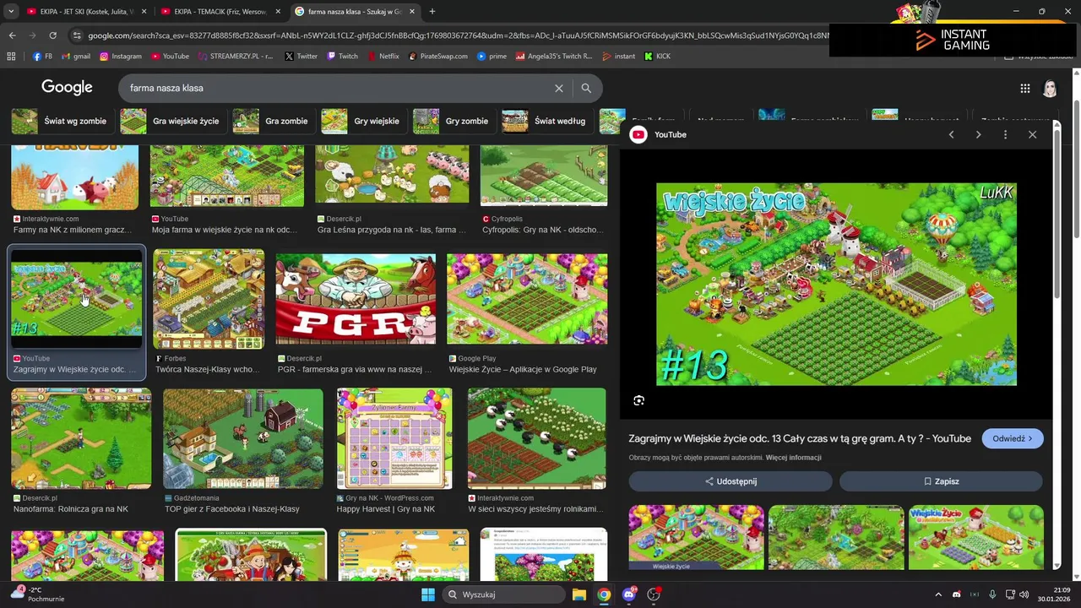The width and height of the screenshot is (1081, 608).
Task: Open the KICK bookmark
Action: tap(657, 57)
